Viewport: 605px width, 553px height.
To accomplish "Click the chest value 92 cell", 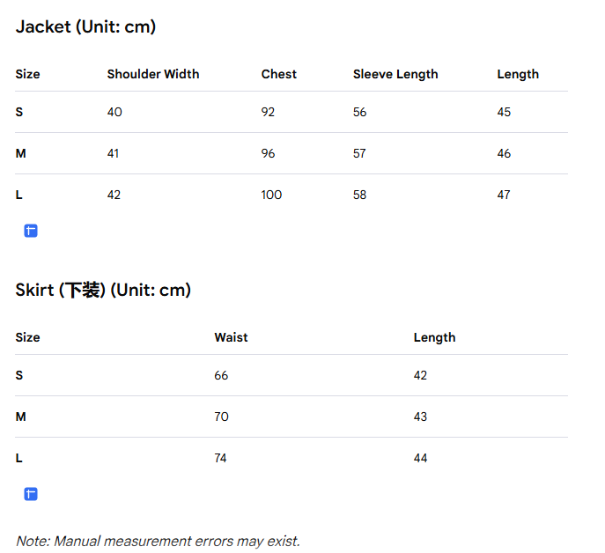I will point(268,112).
